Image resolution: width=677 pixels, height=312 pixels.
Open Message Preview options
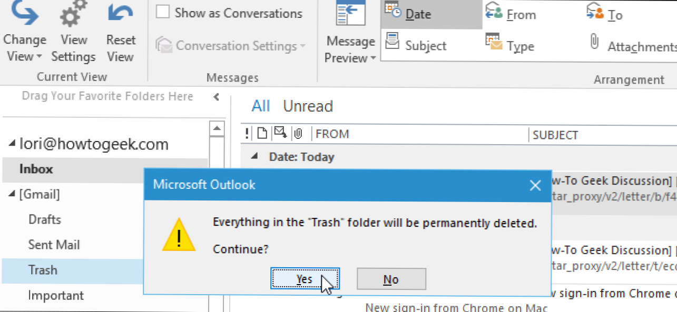(350, 32)
